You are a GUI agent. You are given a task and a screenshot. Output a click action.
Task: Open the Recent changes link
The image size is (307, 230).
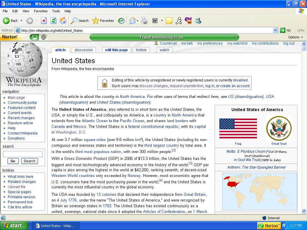21,118
